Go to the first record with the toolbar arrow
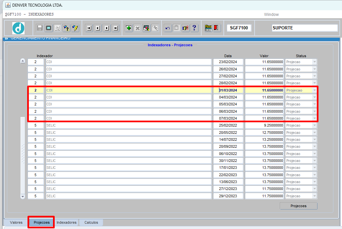This screenshot has height=229, width=342. coord(89,28)
